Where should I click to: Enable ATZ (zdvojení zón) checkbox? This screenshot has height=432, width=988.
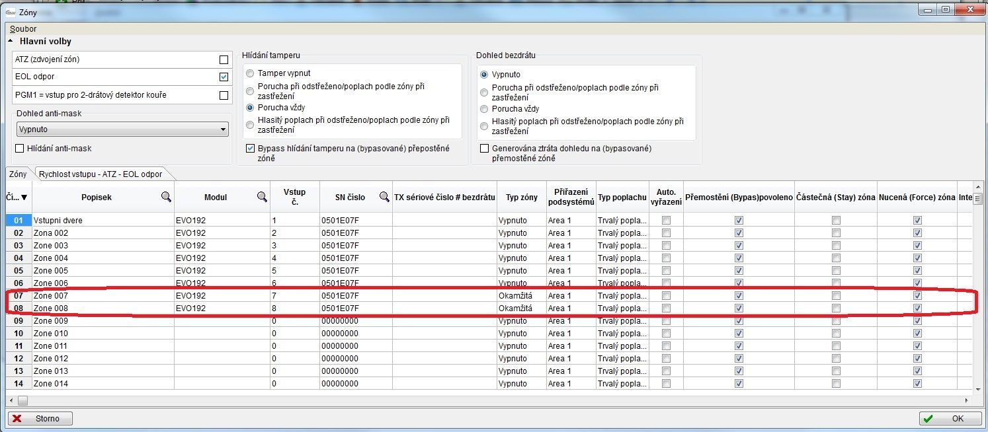[x=224, y=59]
